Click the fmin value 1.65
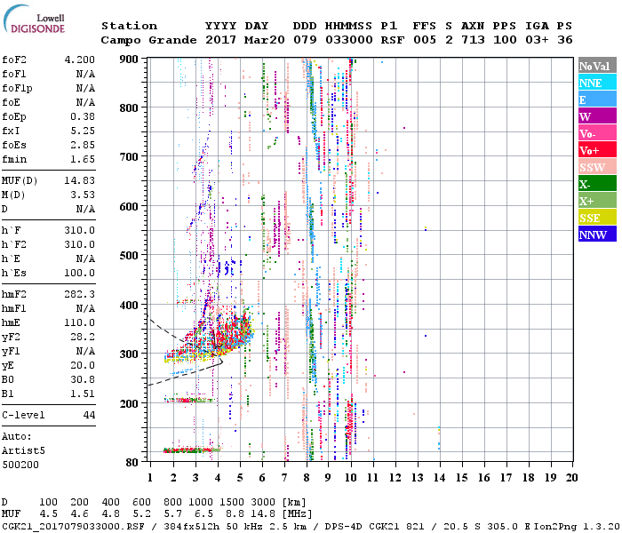This screenshot has width=622, height=533. click(83, 159)
